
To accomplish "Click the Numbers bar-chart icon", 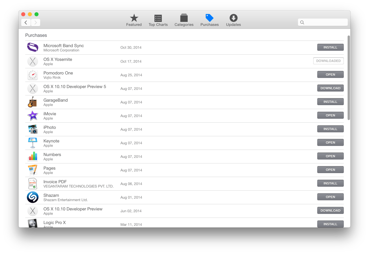I will click(33, 156).
